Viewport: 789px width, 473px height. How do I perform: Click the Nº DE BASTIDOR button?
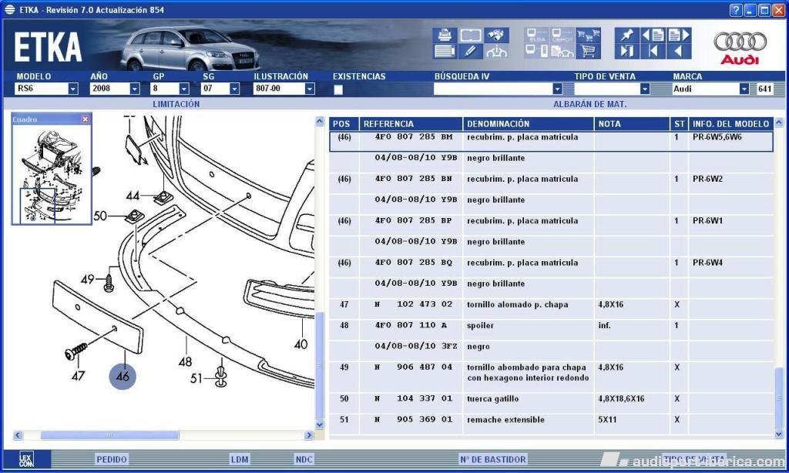493,459
